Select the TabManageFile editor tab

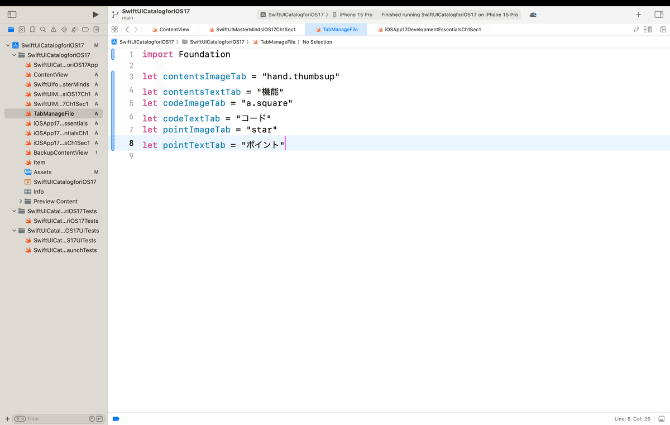(336, 30)
